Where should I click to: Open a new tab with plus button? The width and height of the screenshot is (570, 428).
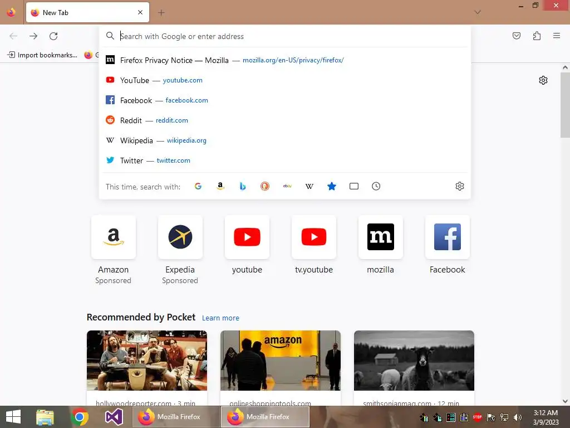pos(161,13)
